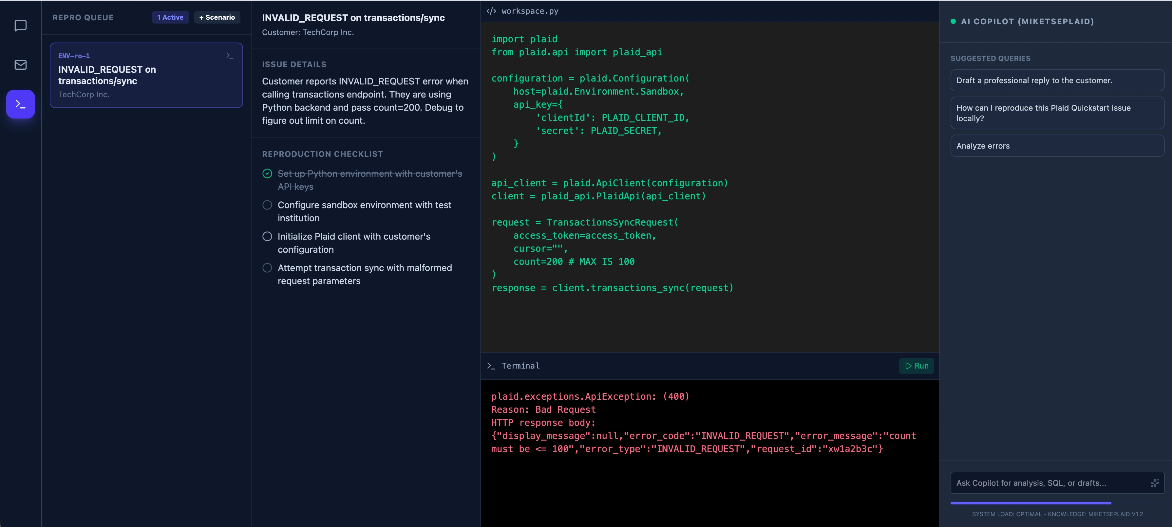Click terminal icon on ENV-ro-1 card
This screenshot has height=527, width=1172.
click(x=230, y=55)
